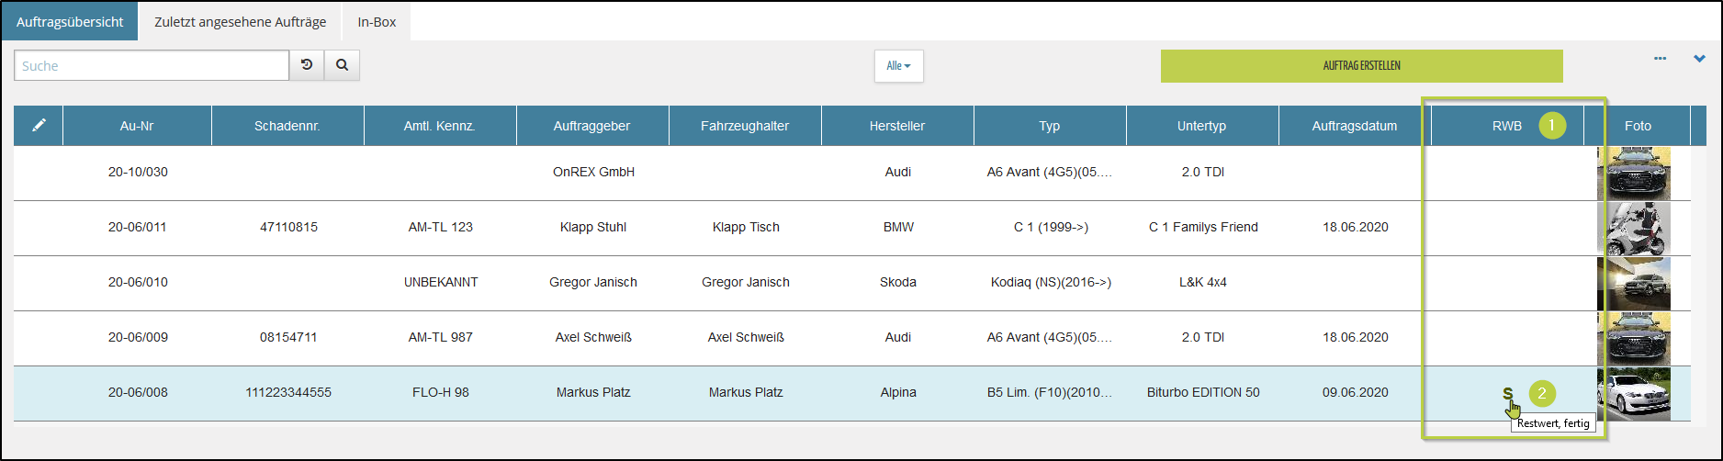Expand the blue chevron down arrow
This screenshot has width=1723, height=461.
pyautogui.click(x=1699, y=59)
